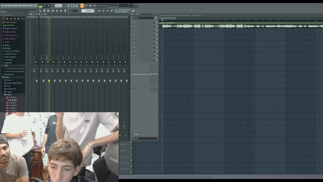Mute the Insert 1 mixer track

42,62
